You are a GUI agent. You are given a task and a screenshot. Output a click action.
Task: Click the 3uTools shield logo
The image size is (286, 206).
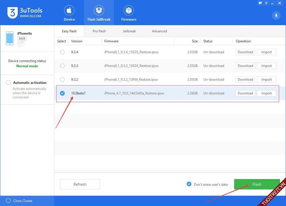pyautogui.click(x=12, y=13)
